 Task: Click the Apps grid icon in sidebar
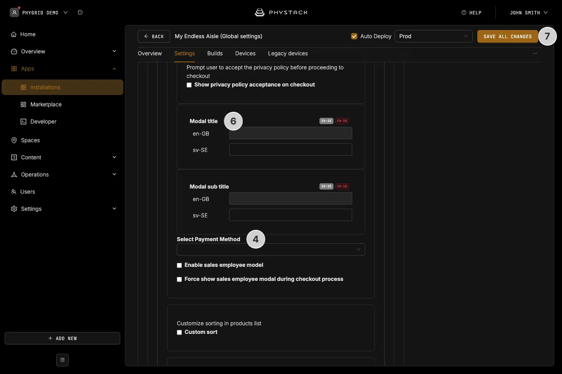tap(14, 69)
